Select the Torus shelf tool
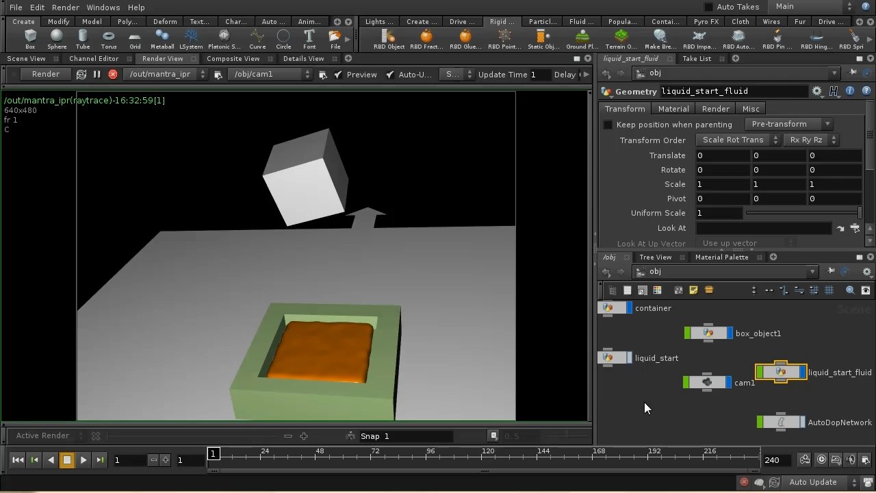Image resolution: width=876 pixels, height=493 pixels. 109,39
